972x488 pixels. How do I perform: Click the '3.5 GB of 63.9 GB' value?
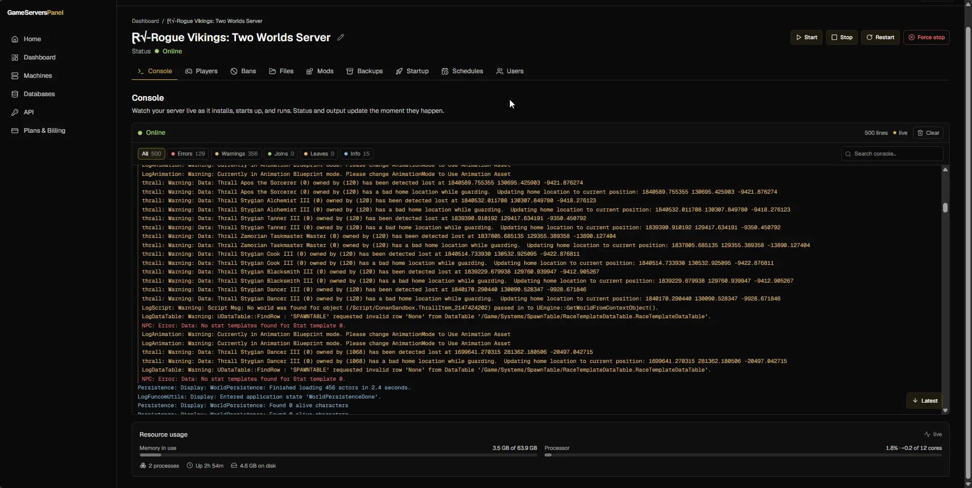point(514,448)
